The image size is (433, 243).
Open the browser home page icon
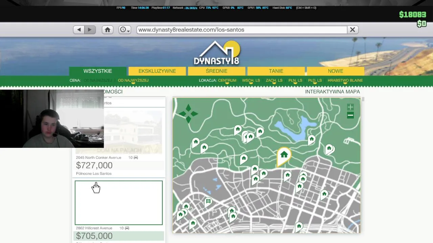click(x=108, y=30)
